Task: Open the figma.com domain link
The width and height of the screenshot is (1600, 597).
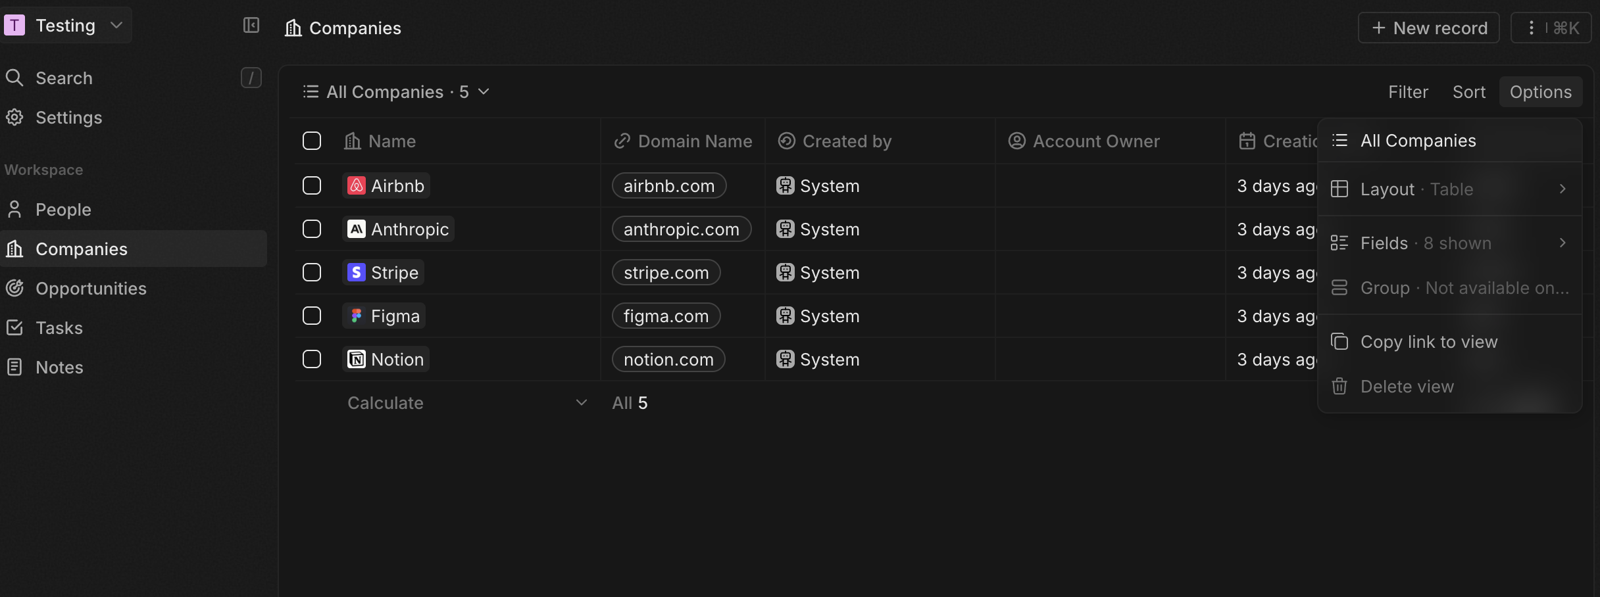Action: pyautogui.click(x=666, y=316)
